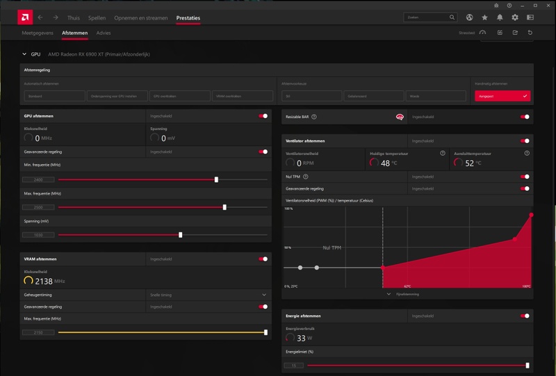Disable Resizable BAR switch
Screen dimensions: 556x376
coord(525,117)
